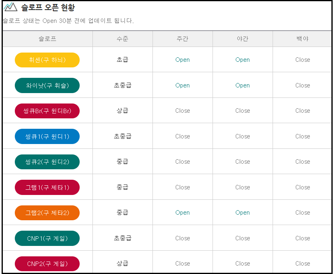Click the 와이낫 night Open status
333x274 pixels.
coord(242,85)
